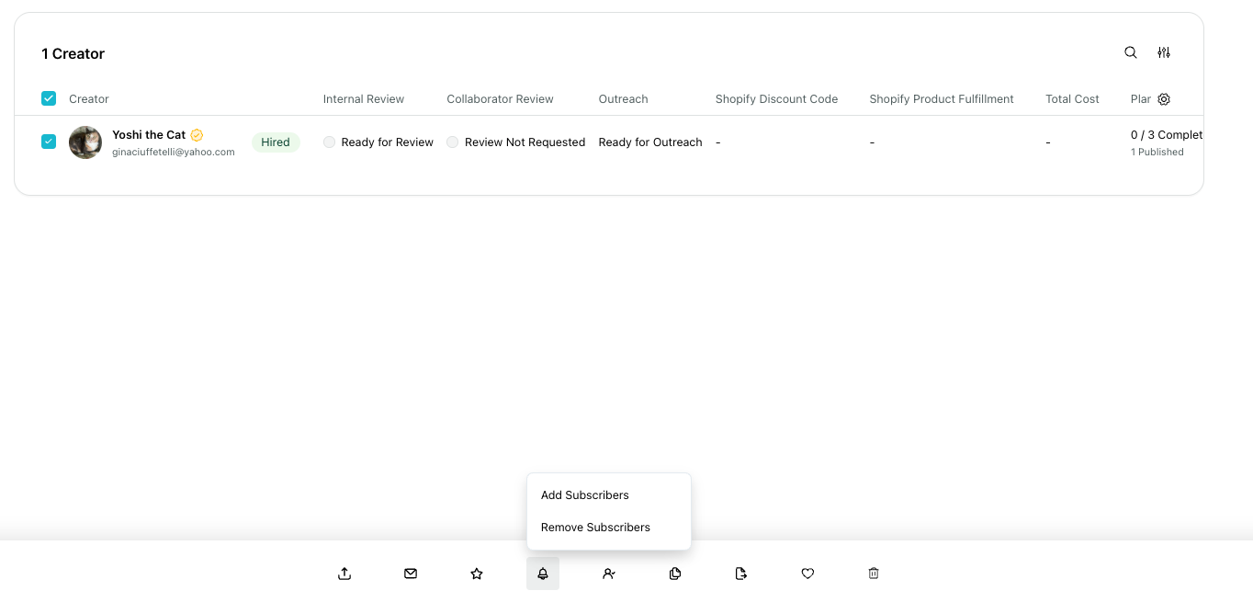Screen dimensions: 1253x602
Task: Uncheck the Yoshi the Cat row checkbox
Action: pos(49,142)
